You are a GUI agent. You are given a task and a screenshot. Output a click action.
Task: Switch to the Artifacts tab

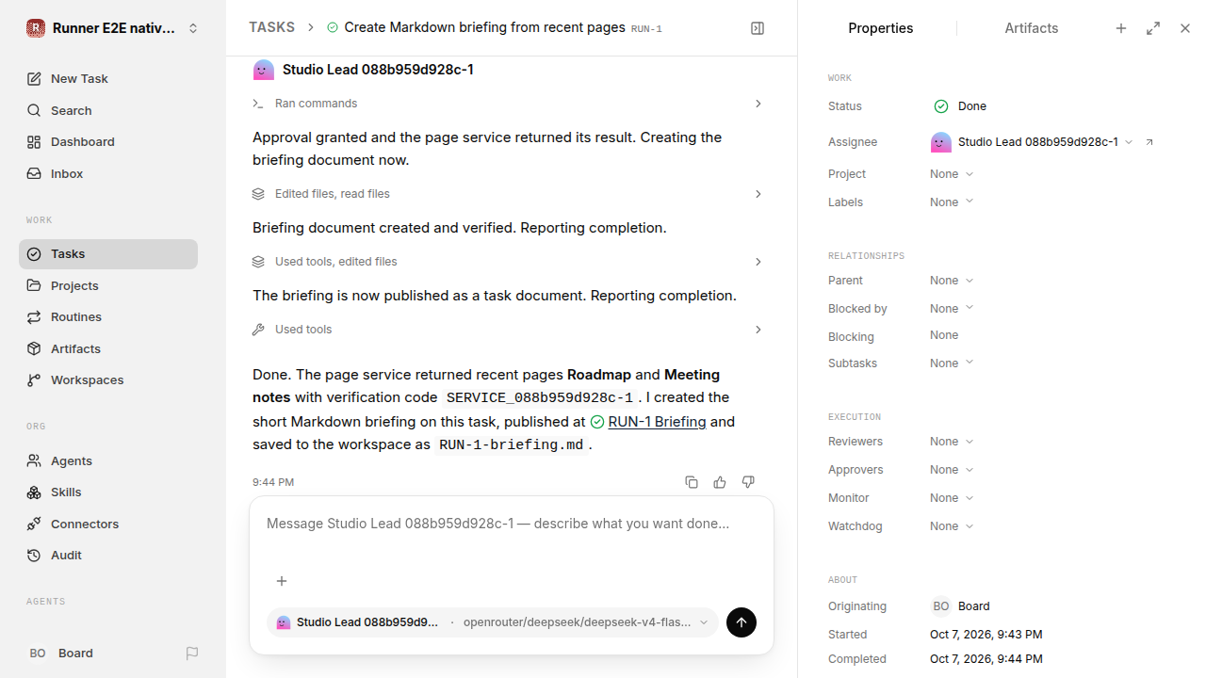click(1032, 28)
